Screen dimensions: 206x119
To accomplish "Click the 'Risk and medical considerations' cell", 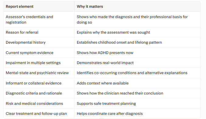I will [x=39, y=103].
